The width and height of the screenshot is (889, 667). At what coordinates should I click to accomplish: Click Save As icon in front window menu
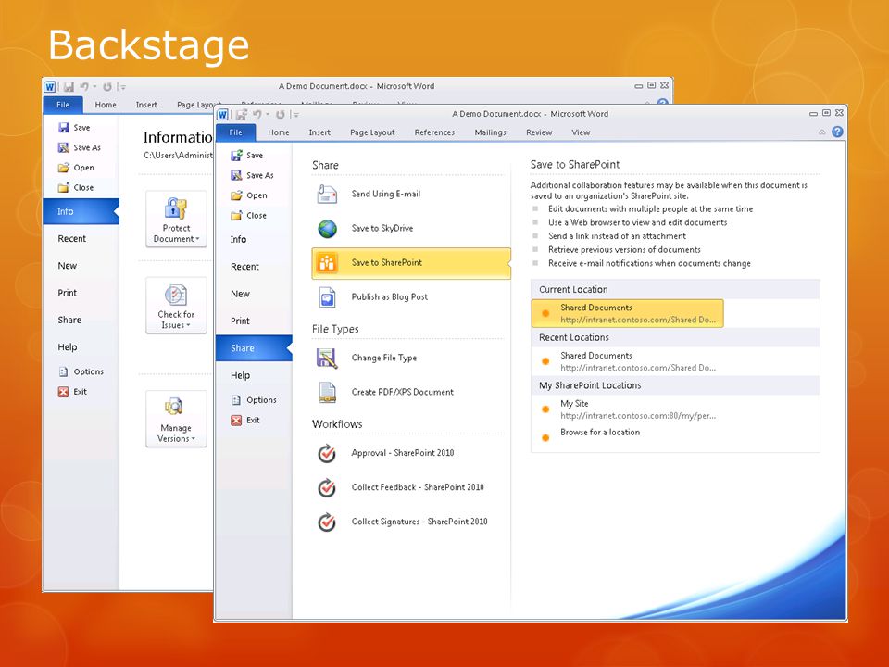236,175
